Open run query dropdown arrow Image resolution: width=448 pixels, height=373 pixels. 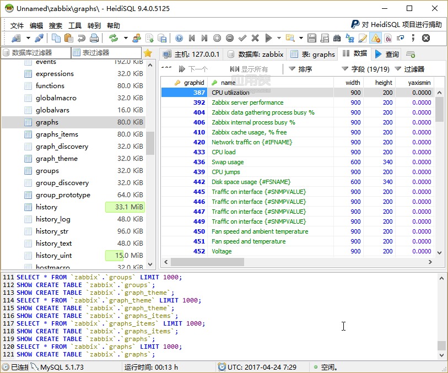[279, 38]
